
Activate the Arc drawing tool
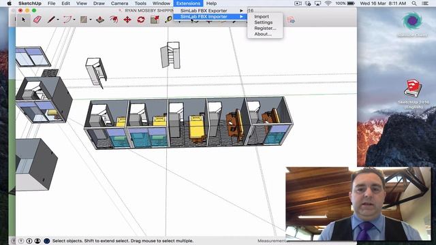click(x=67, y=20)
